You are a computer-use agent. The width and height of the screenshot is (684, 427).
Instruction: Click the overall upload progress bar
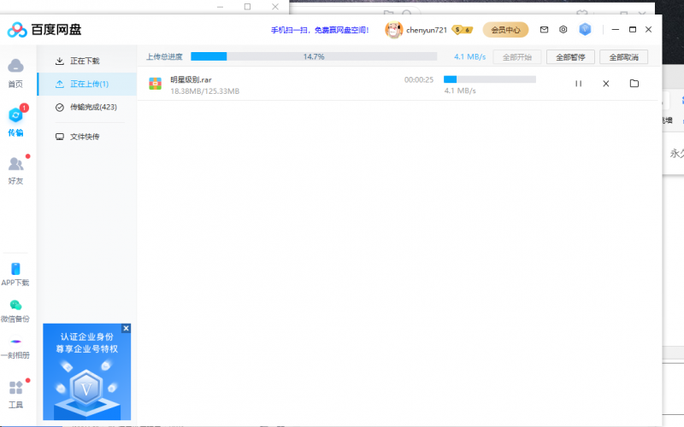(314, 57)
